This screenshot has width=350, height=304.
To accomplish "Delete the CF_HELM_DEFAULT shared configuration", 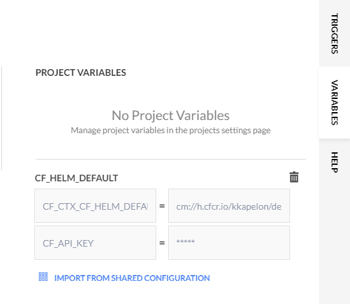I will (294, 177).
